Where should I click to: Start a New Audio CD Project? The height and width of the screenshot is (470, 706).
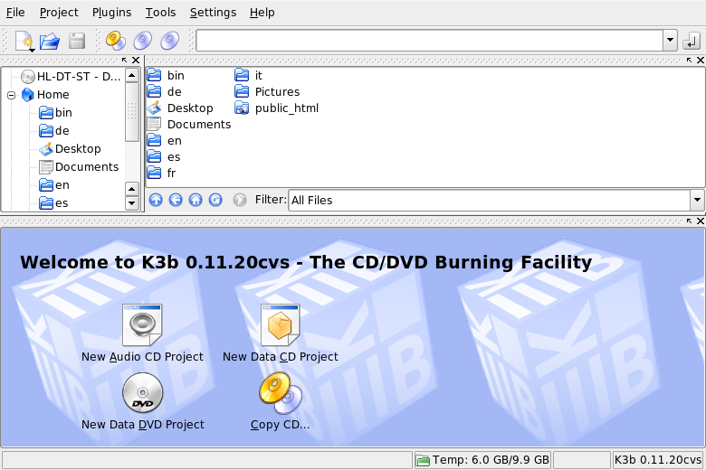tap(142, 334)
